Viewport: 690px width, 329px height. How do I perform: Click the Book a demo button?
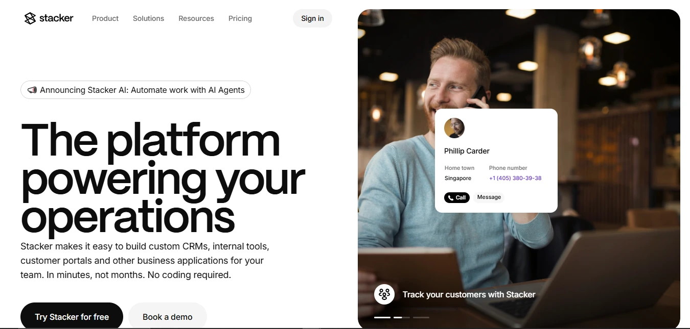point(168,316)
